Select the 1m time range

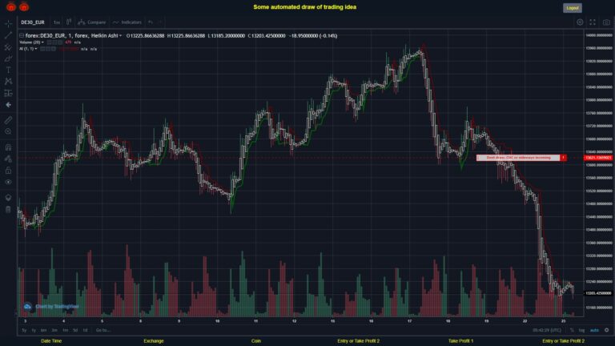coord(65,330)
